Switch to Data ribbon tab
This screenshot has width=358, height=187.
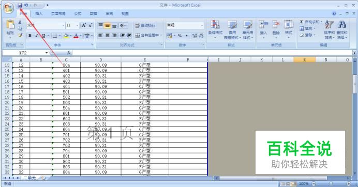click(94, 13)
